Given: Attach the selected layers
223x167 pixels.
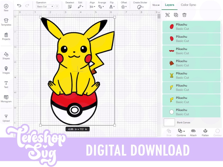Looking at the screenshot, I should (x=193, y=133).
